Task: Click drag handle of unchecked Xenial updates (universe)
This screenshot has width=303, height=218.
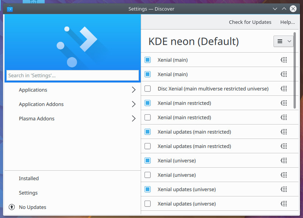Action: tap(284, 204)
